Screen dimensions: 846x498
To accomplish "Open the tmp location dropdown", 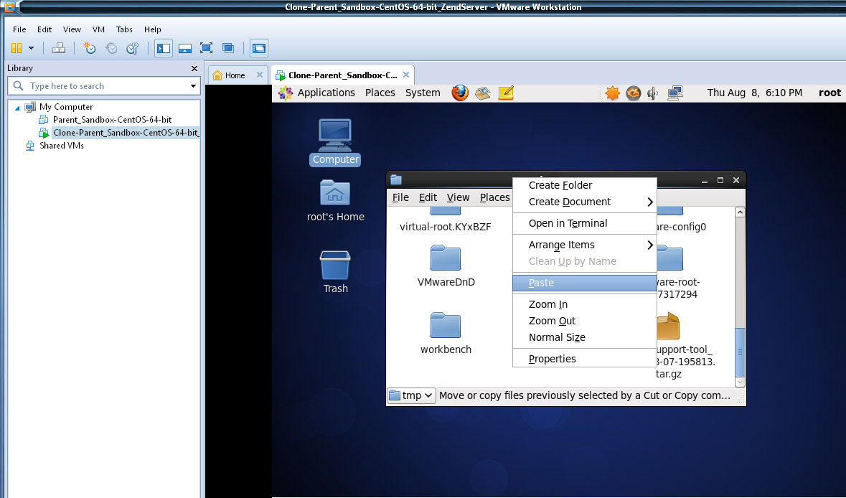I will [x=411, y=395].
